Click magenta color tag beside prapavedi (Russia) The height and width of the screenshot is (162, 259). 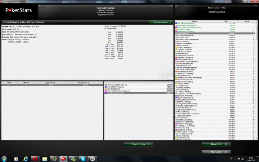(176, 129)
